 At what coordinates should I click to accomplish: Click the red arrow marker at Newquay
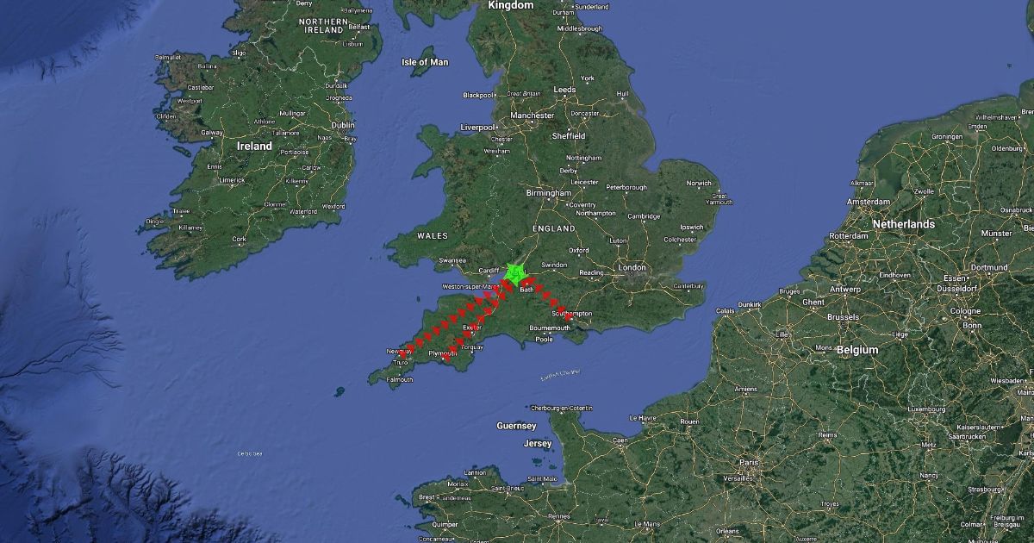[x=402, y=354]
